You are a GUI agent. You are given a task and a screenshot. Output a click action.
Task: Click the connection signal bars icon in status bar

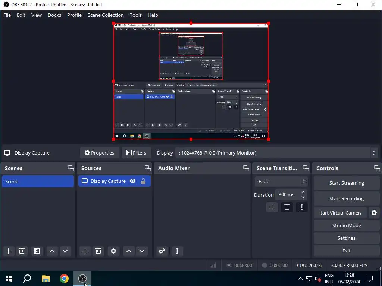213,265
